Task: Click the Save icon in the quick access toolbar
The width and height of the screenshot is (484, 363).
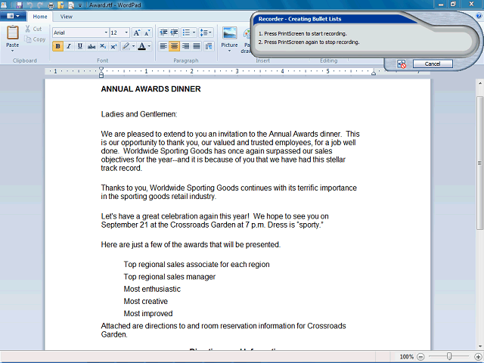Action: [x=19, y=5]
